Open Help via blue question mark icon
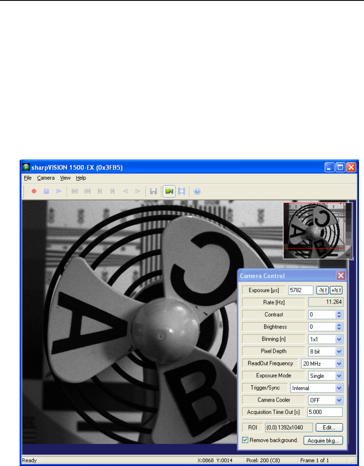The height and width of the screenshot is (466, 364). 197,191
